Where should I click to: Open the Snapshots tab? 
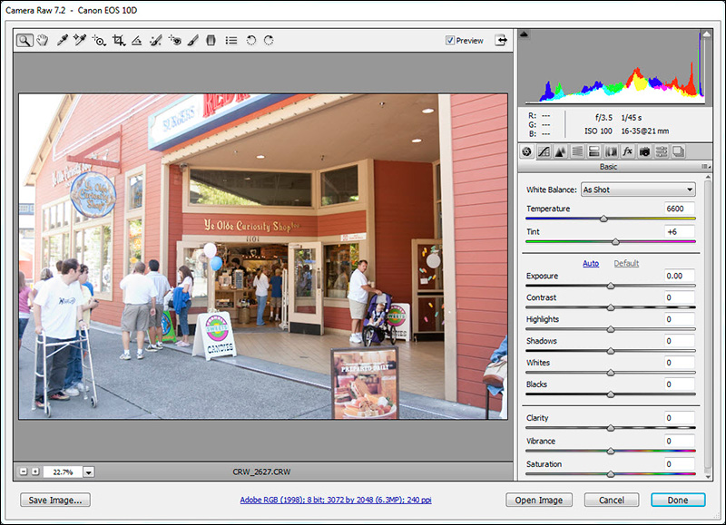pyautogui.click(x=678, y=151)
